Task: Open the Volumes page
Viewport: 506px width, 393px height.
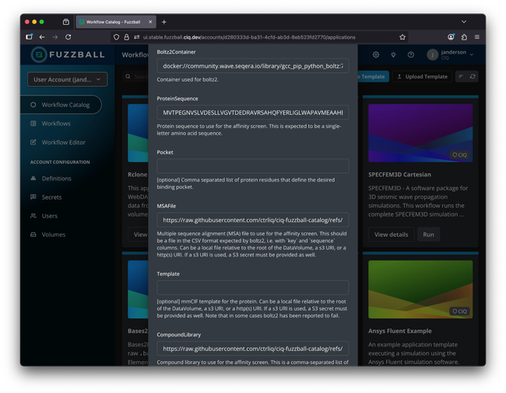Action: click(53, 235)
